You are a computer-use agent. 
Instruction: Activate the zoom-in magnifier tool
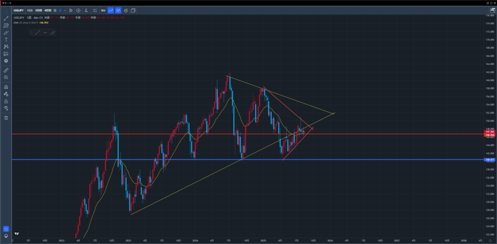click(x=6, y=77)
